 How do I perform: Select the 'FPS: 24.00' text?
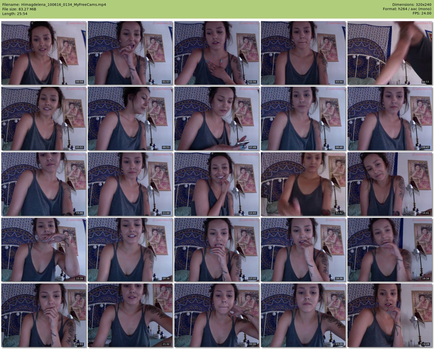click(422, 14)
